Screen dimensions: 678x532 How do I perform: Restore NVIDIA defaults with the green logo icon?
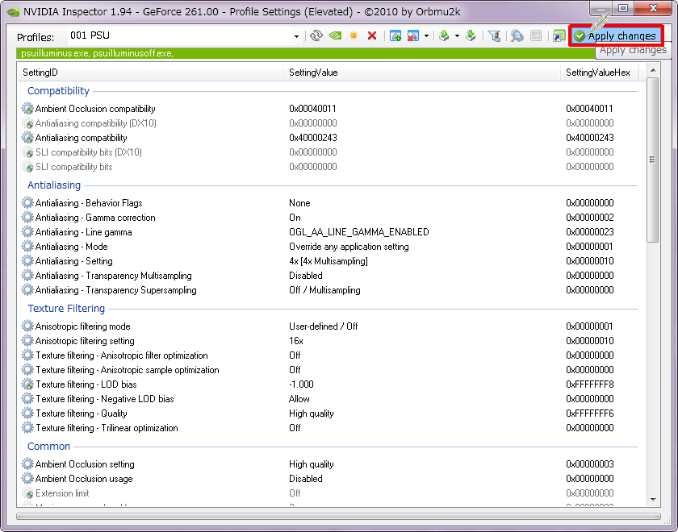[335, 35]
